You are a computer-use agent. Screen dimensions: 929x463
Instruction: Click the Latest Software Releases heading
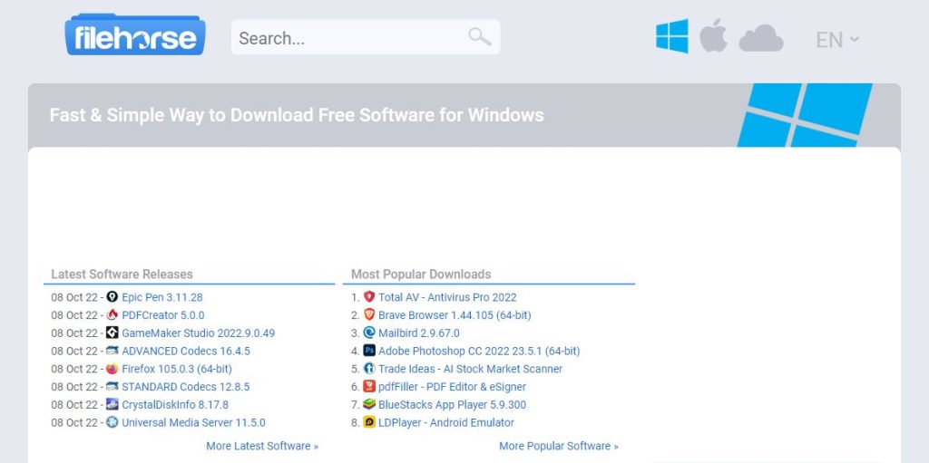(122, 275)
